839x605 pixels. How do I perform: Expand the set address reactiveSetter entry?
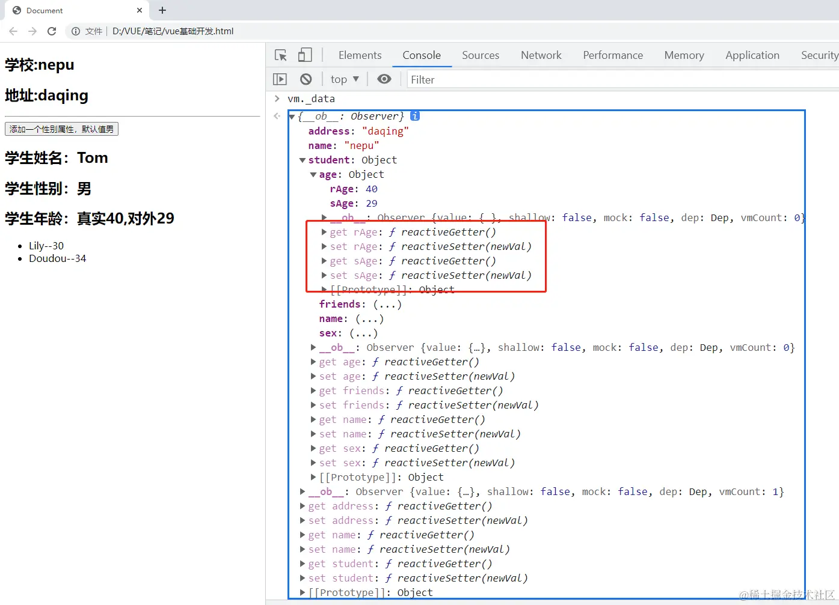tap(303, 520)
